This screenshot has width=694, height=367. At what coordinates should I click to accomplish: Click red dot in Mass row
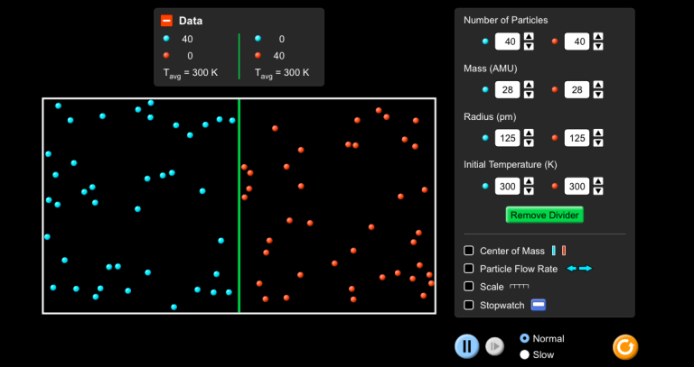pyautogui.click(x=555, y=89)
